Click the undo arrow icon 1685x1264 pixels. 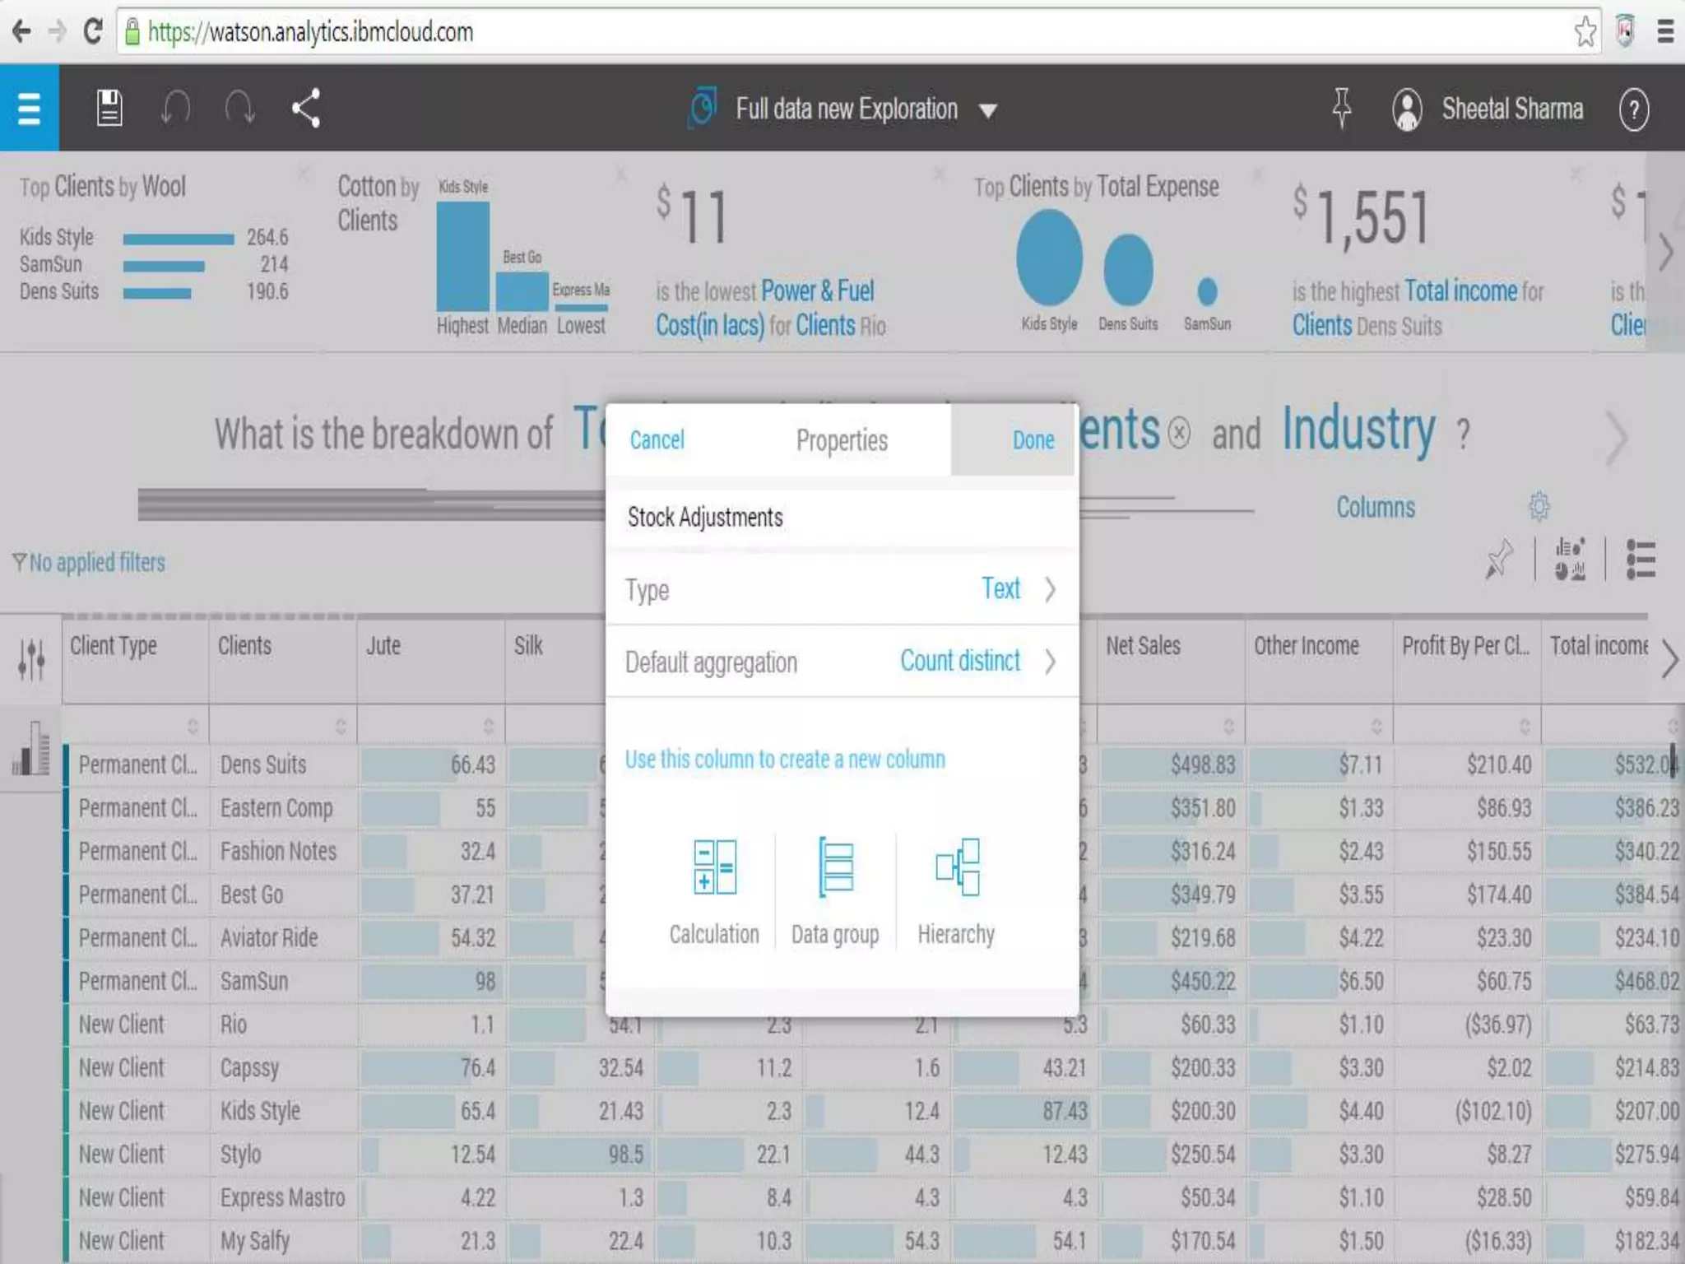click(x=175, y=108)
